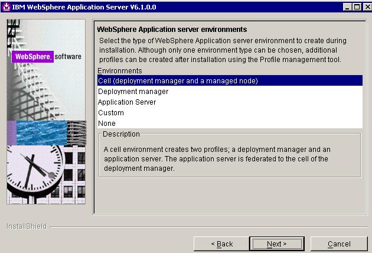Viewport: 372px width, 253px height.
Task: Click the Description box text
Action: (x=217, y=158)
